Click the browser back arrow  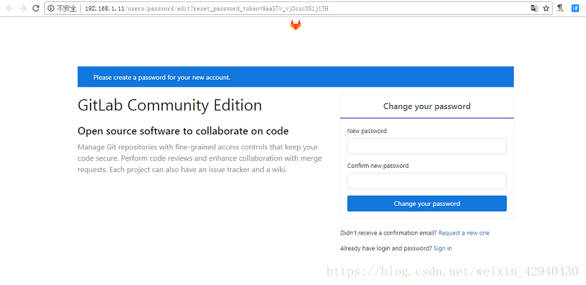10,8
